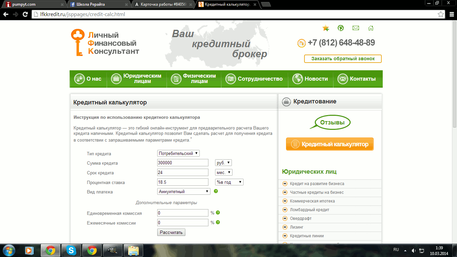This screenshot has width=457, height=257.
Task: Close the pumpyt.com tab
Action: point(62,5)
